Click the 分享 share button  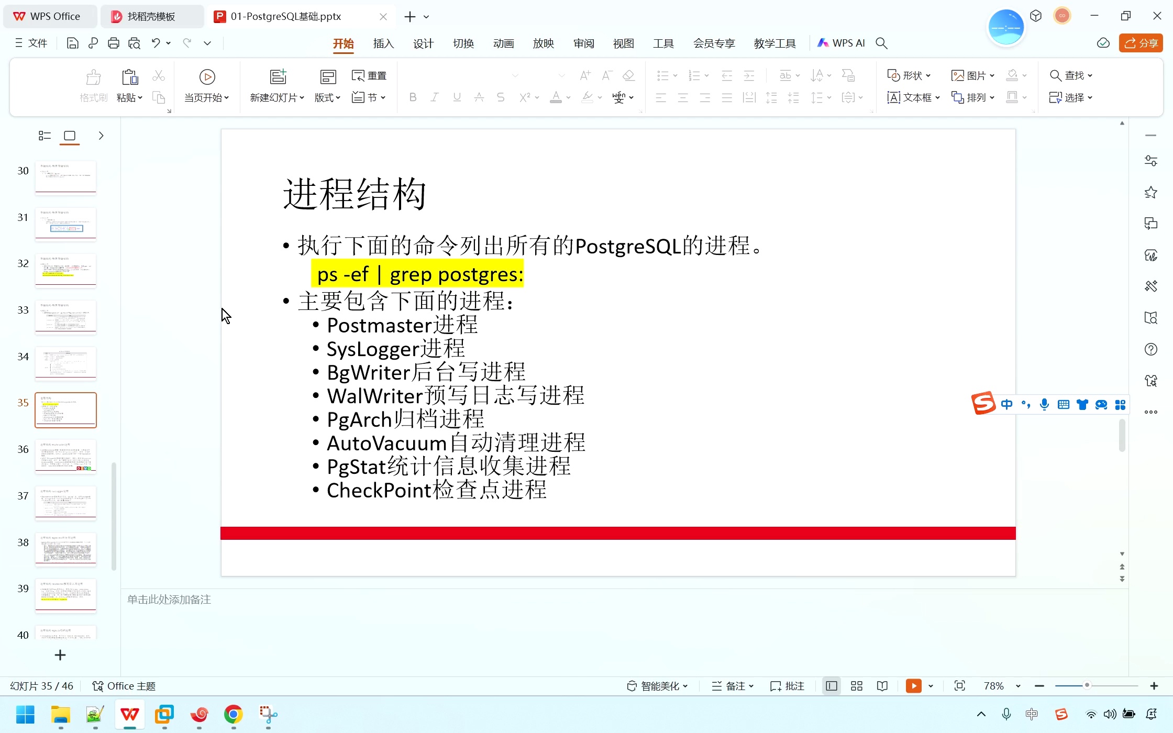(1141, 43)
